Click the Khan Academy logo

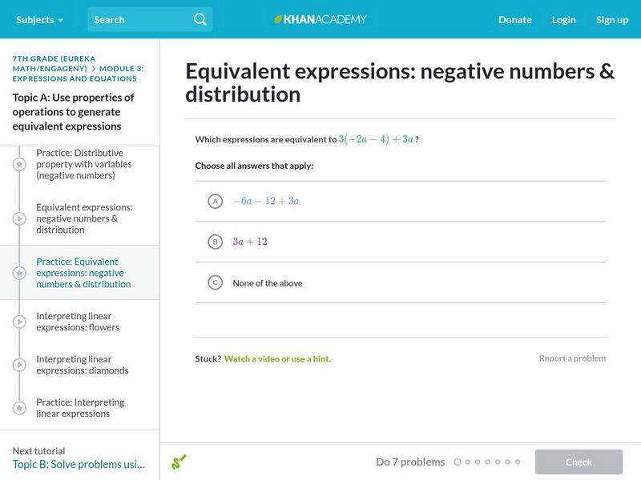tap(320, 19)
